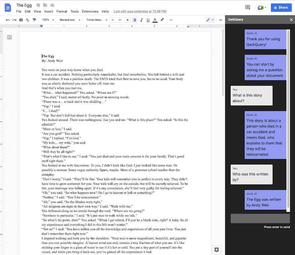Open document comment history
The width and height of the screenshot is (295, 255).
click(x=248, y=7)
